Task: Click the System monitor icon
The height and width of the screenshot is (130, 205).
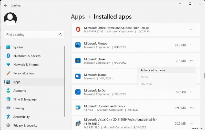Action: click(8, 47)
